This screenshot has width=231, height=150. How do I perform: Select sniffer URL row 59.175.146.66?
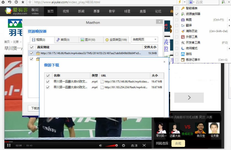(93, 53)
